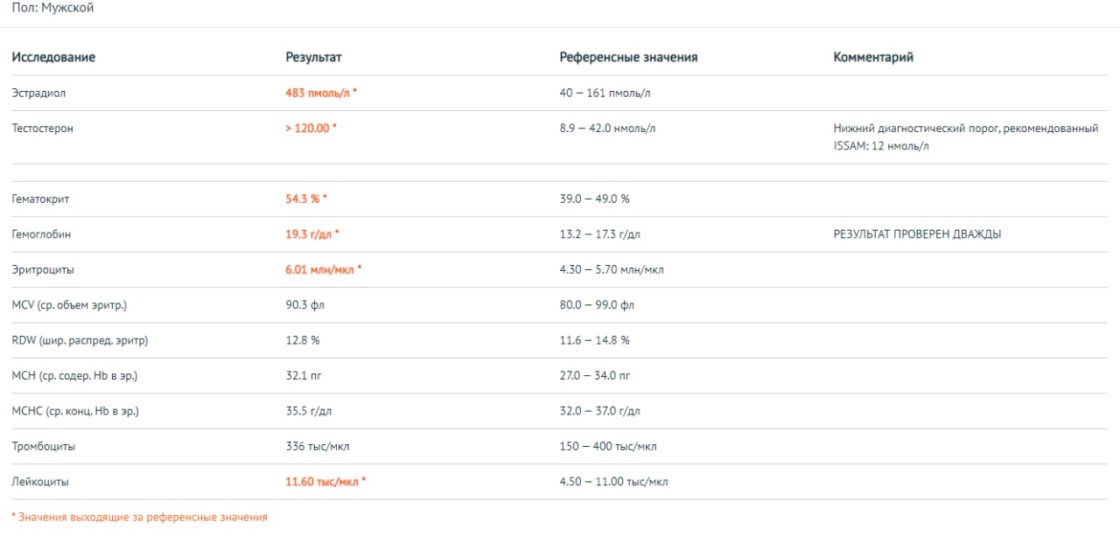Select the Тестостерон row label

pos(43,129)
